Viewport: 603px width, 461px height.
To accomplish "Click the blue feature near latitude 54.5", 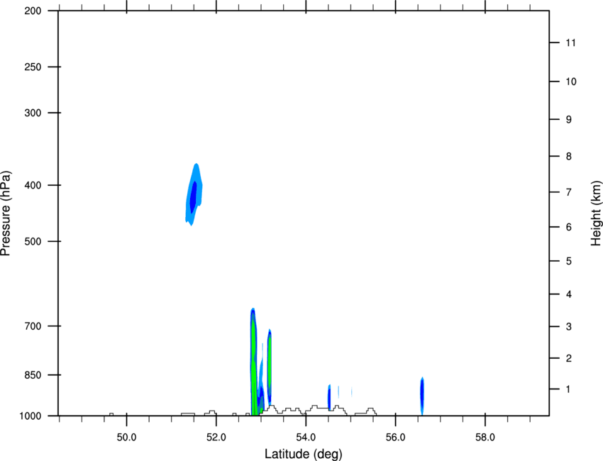I will click(x=329, y=397).
